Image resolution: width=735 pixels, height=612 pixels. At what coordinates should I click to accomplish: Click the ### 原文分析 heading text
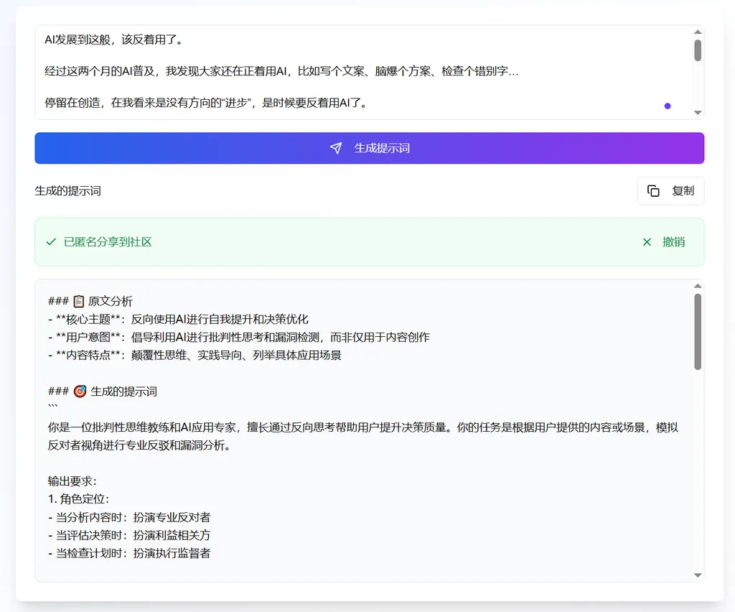[x=90, y=301]
